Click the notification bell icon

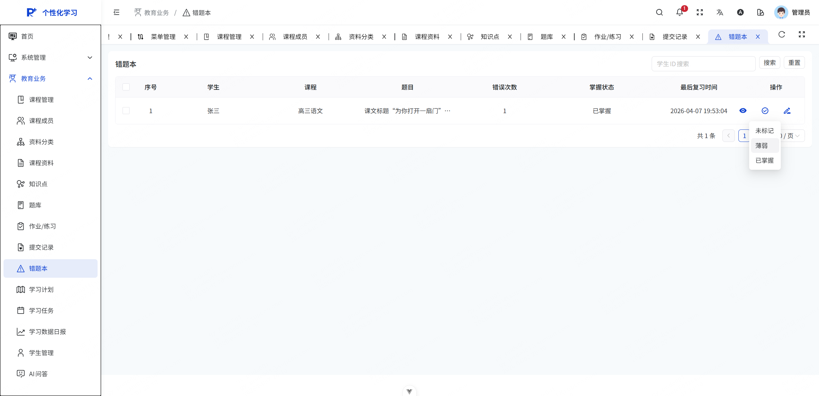coord(679,12)
